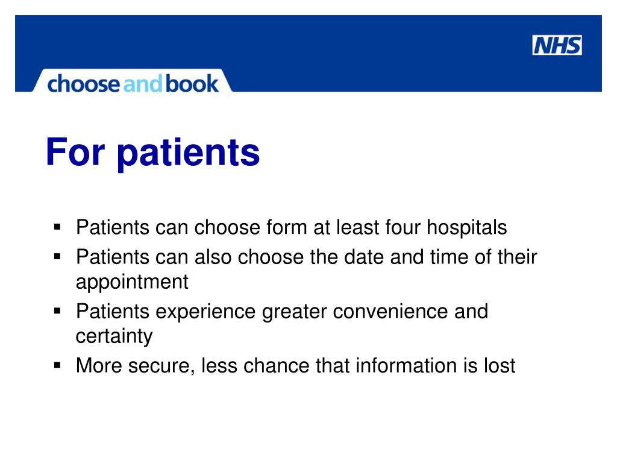Click the word 'hospitals'
This screenshot has height=463, width=617.
click(x=467, y=227)
